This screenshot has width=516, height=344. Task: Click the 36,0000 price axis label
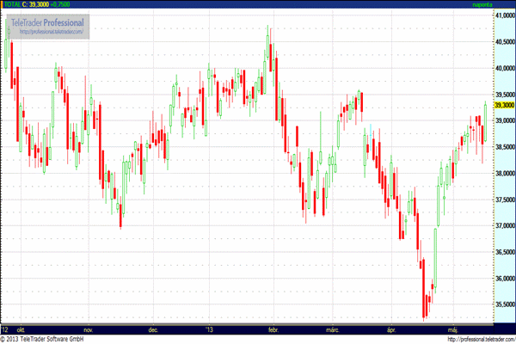pos(503,279)
